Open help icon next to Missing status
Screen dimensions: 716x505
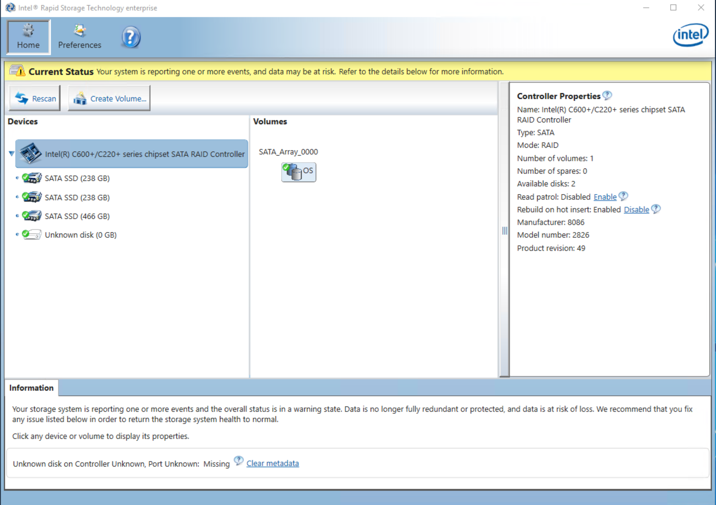(x=238, y=461)
